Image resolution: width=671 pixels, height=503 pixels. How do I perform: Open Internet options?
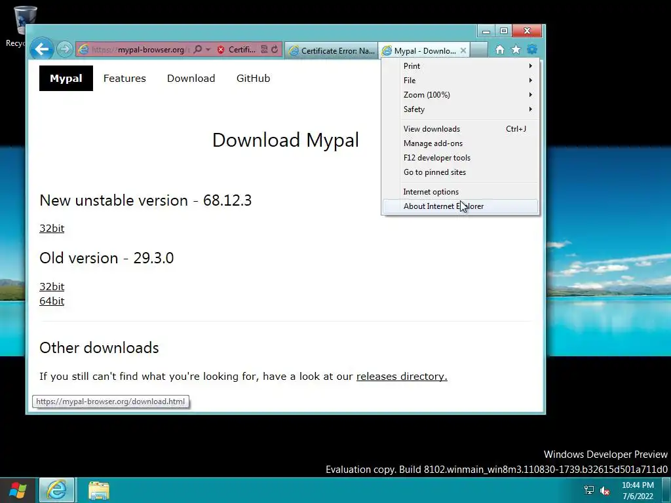(x=461, y=192)
